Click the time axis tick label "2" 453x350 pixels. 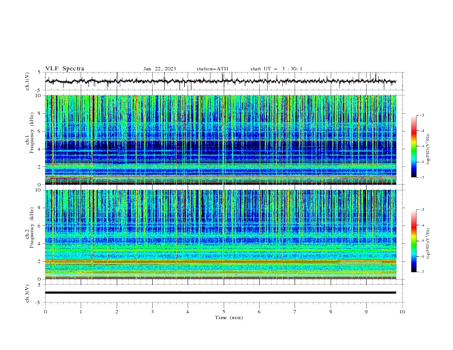pos(117,312)
